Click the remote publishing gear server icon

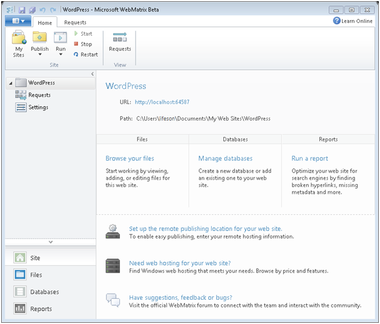(x=113, y=232)
